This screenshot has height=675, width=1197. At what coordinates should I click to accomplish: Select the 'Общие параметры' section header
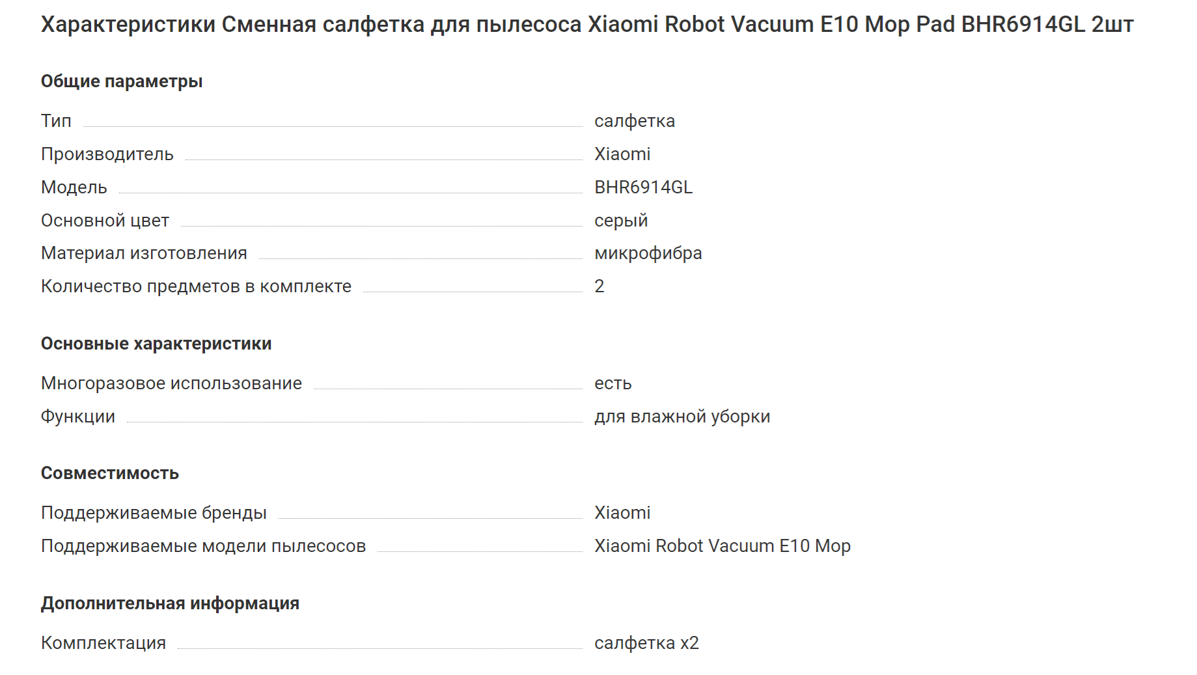(122, 81)
